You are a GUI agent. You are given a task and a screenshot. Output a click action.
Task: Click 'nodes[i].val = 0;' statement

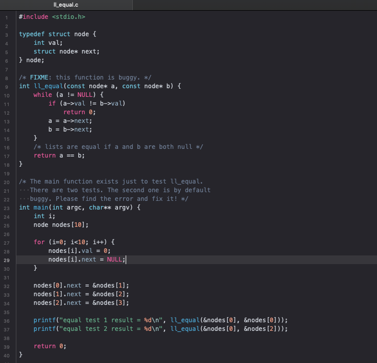point(79,251)
